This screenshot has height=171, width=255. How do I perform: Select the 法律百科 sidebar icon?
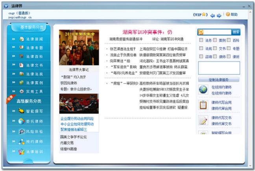click(x=22, y=56)
